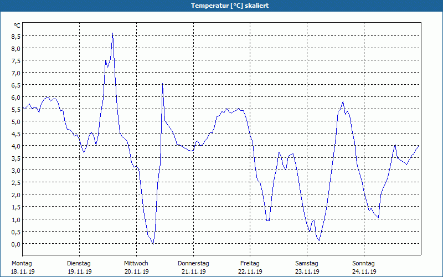Screen dimensions: 443x277
Task: Click the '6,0' y-axis label
Action: tap(16, 98)
